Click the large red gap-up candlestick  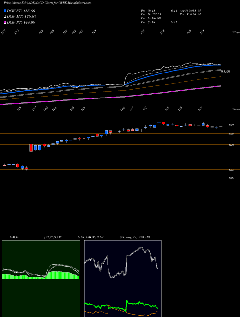pos(31,147)
